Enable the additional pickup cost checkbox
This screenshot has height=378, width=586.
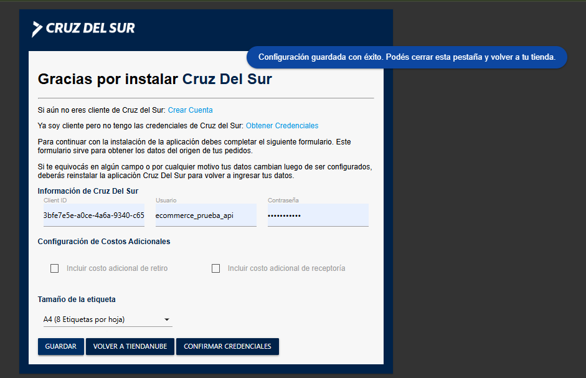tap(55, 268)
